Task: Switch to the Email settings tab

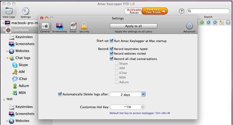Action: [x=73, y=28]
